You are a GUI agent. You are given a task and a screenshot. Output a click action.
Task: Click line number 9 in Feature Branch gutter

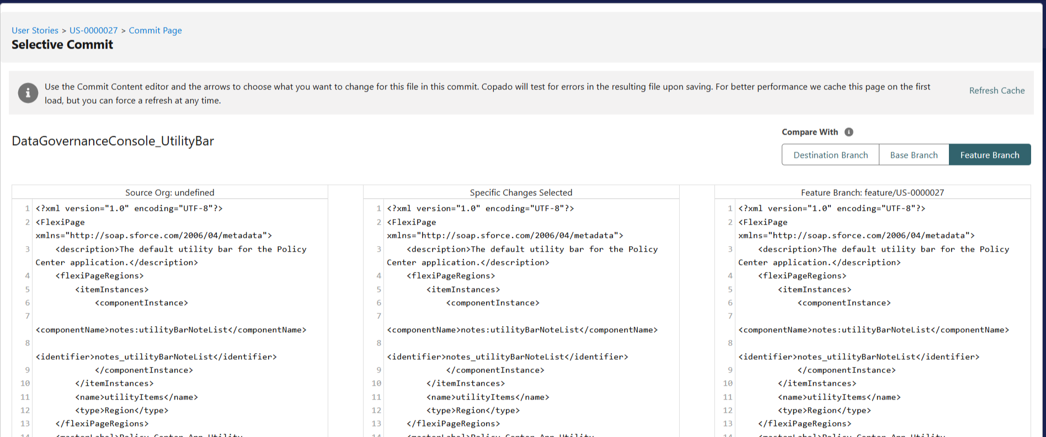[x=730, y=370]
